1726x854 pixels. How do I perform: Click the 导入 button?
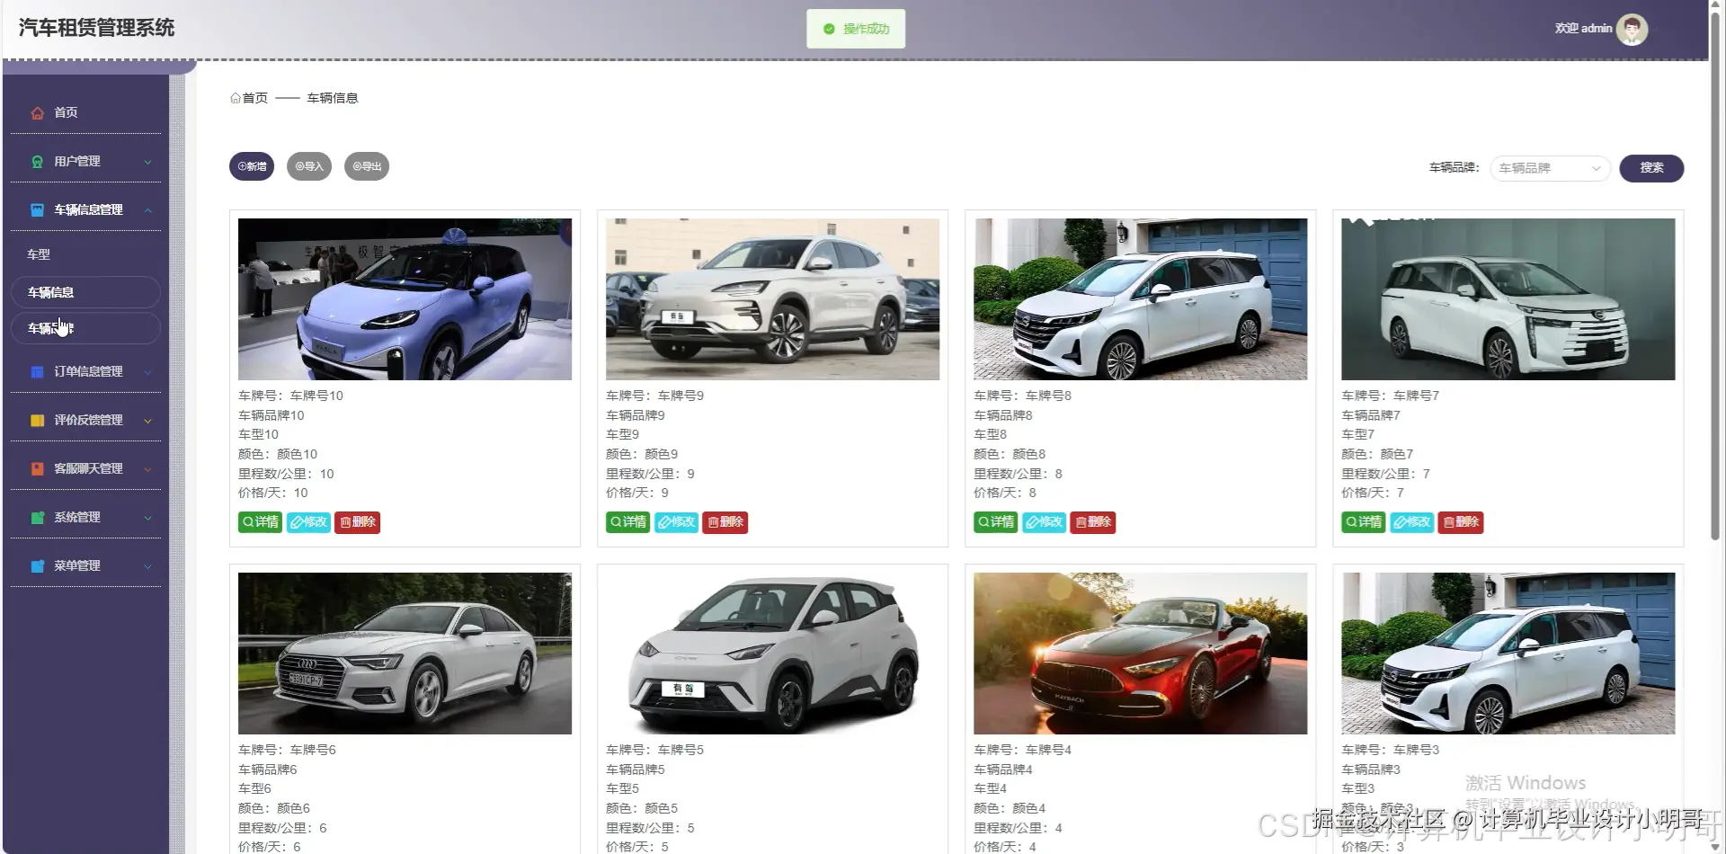309,166
